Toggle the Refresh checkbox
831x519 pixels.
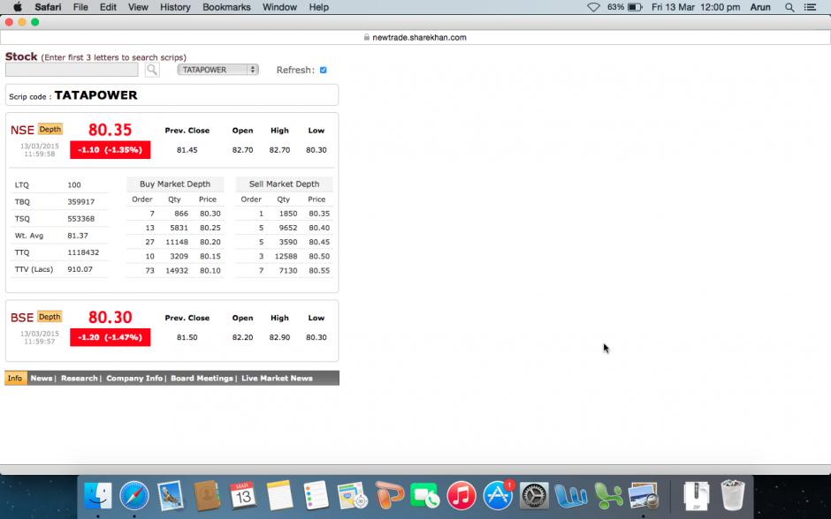pos(324,70)
